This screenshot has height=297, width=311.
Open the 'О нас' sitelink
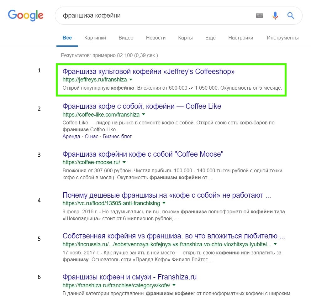tap(92, 136)
